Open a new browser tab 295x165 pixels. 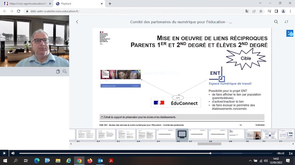110,4
